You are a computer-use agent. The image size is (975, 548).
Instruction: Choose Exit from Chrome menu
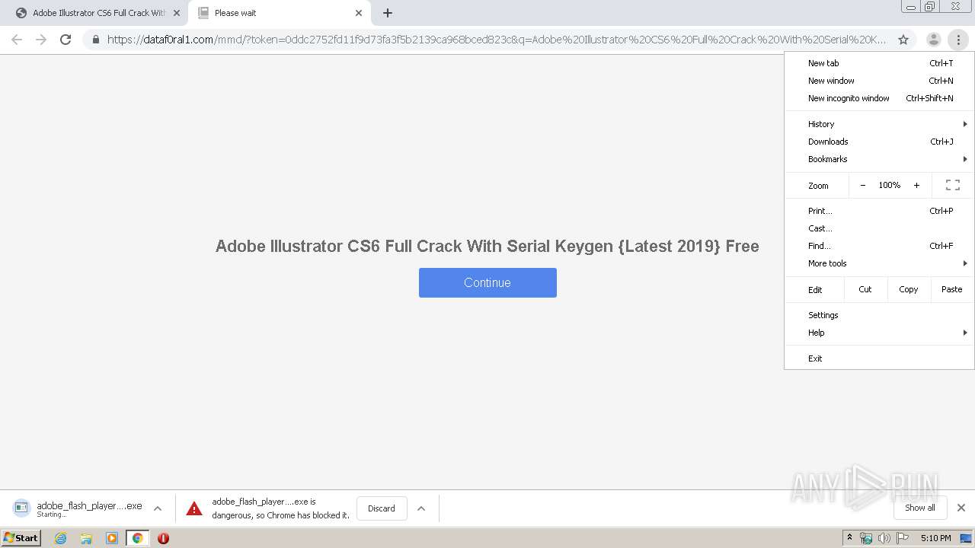tap(880, 358)
